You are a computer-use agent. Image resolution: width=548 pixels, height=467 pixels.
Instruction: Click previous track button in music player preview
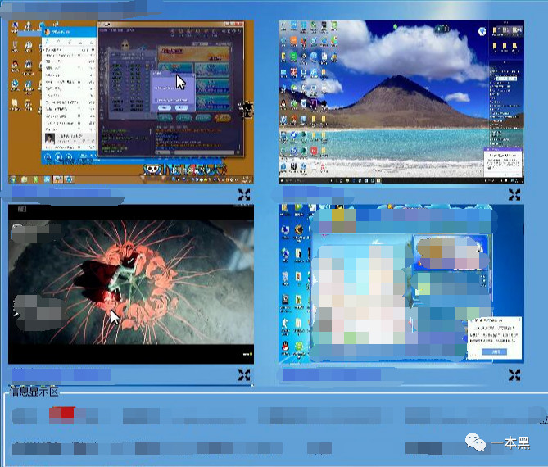tap(48, 157)
